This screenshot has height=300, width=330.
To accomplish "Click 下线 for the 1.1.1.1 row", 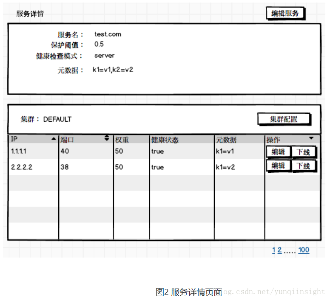I will click(303, 152).
